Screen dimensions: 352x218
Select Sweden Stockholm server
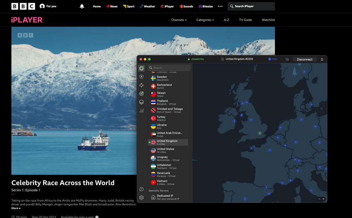168,78
